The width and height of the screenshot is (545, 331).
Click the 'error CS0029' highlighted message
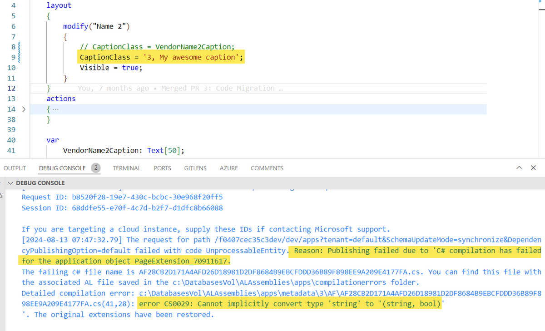pyautogui.click(x=291, y=304)
